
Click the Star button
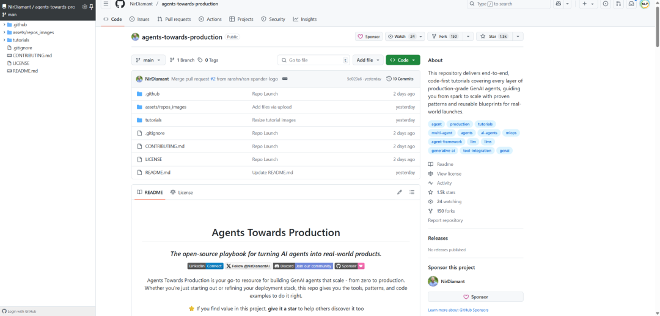click(x=494, y=37)
